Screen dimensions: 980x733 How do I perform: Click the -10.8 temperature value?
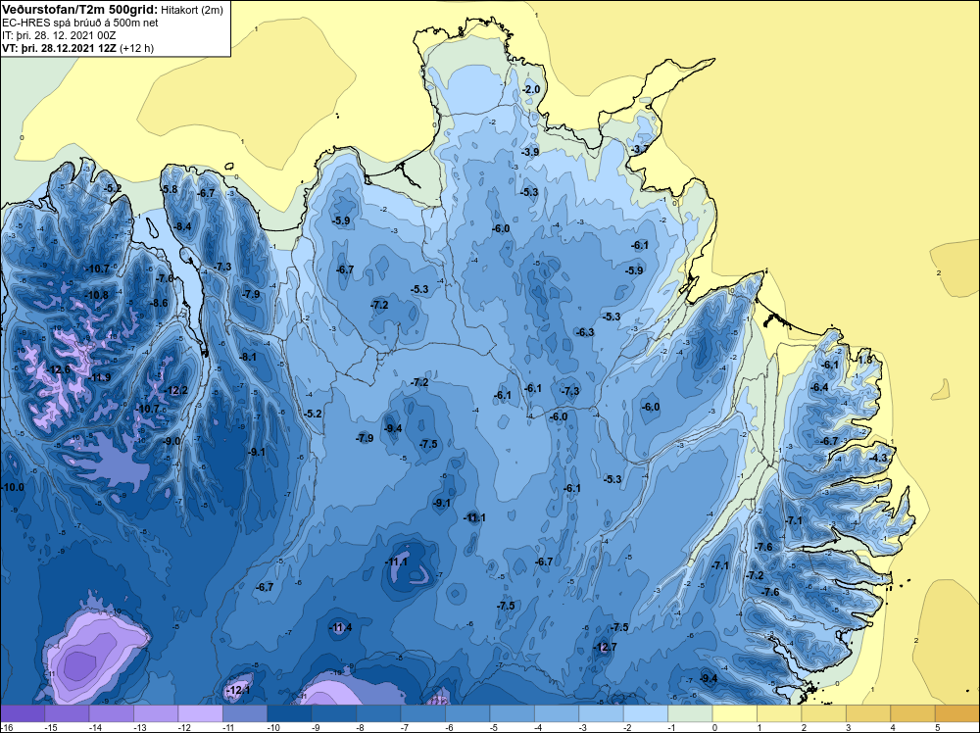click(x=96, y=295)
